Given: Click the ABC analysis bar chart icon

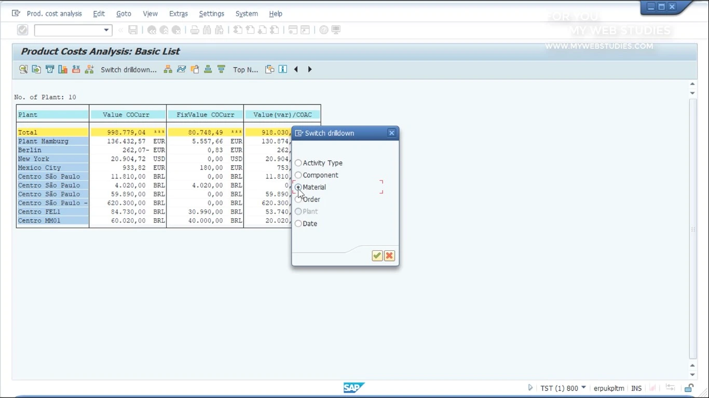Looking at the screenshot, I should pyautogui.click(x=63, y=69).
